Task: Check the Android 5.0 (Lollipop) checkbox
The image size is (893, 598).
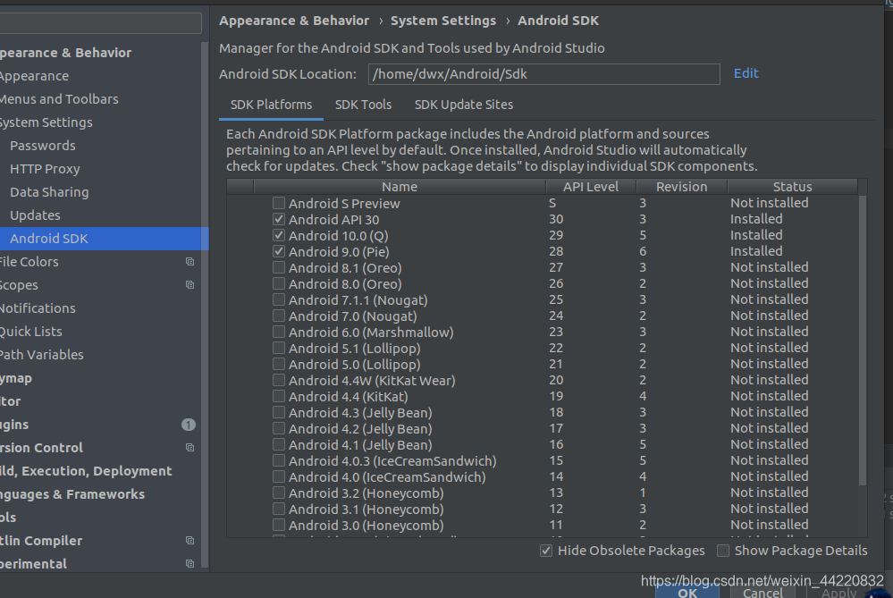Action: (279, 364)
